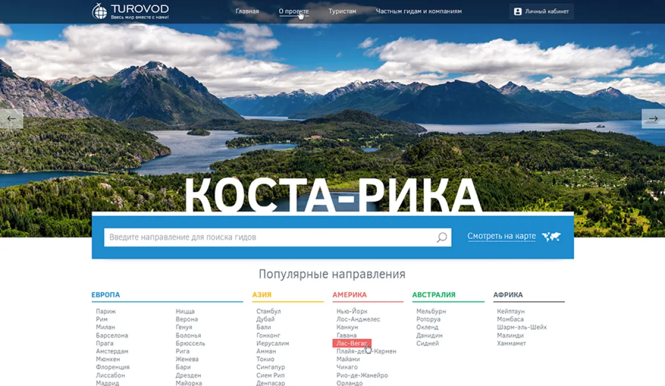The width and height of the screenshot is (665, 386).
Task: Focus the guide search input field
Action: pyautogui.click(x=278, y=237)
